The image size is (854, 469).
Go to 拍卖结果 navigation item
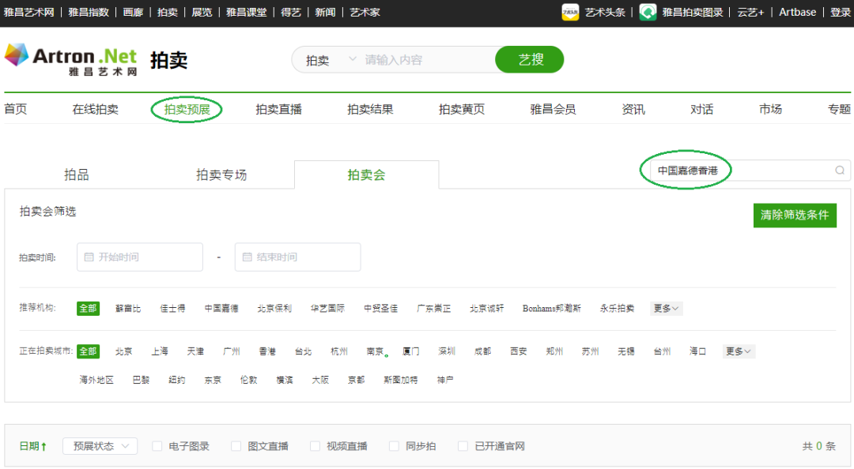pyautogui.click(x=370, y=110)
